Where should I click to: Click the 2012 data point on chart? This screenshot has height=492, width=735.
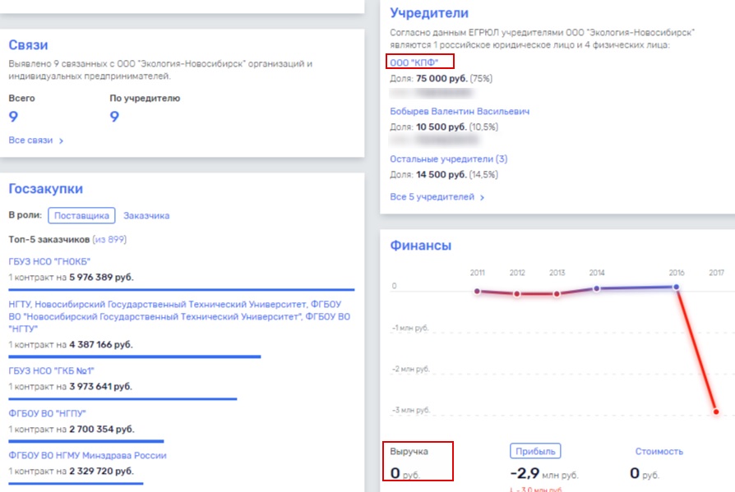(516, 294)
